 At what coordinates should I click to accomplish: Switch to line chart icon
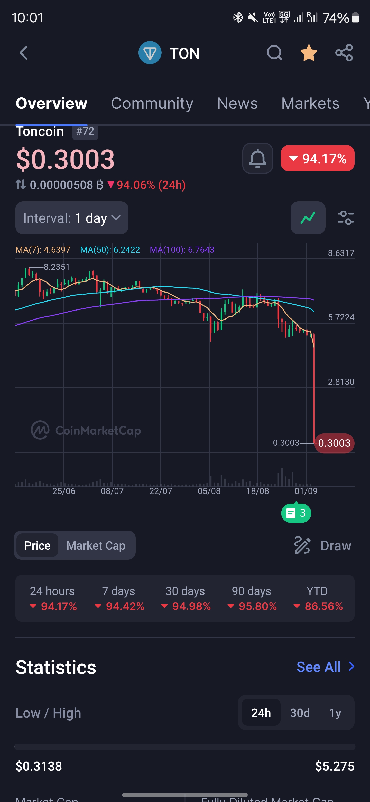tap(308, 218)
